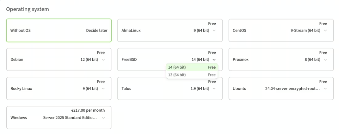
Task: Select the Ubuntu operating system card
Action: (x=247, y=89)
